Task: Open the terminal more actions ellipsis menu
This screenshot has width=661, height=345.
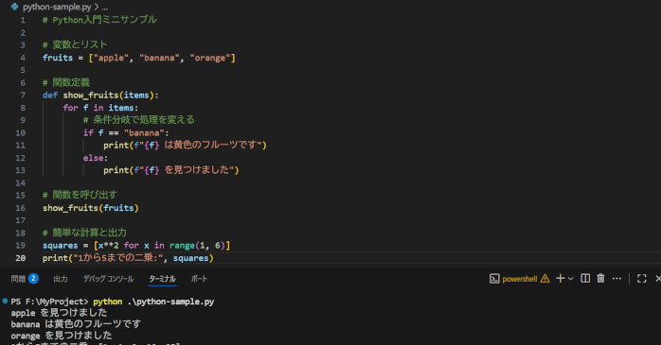Action: 616,279
